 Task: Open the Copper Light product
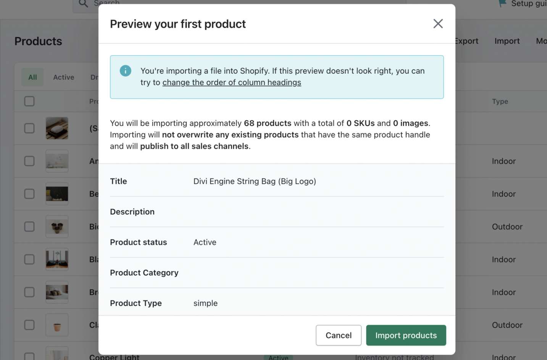tap(114, 357)
